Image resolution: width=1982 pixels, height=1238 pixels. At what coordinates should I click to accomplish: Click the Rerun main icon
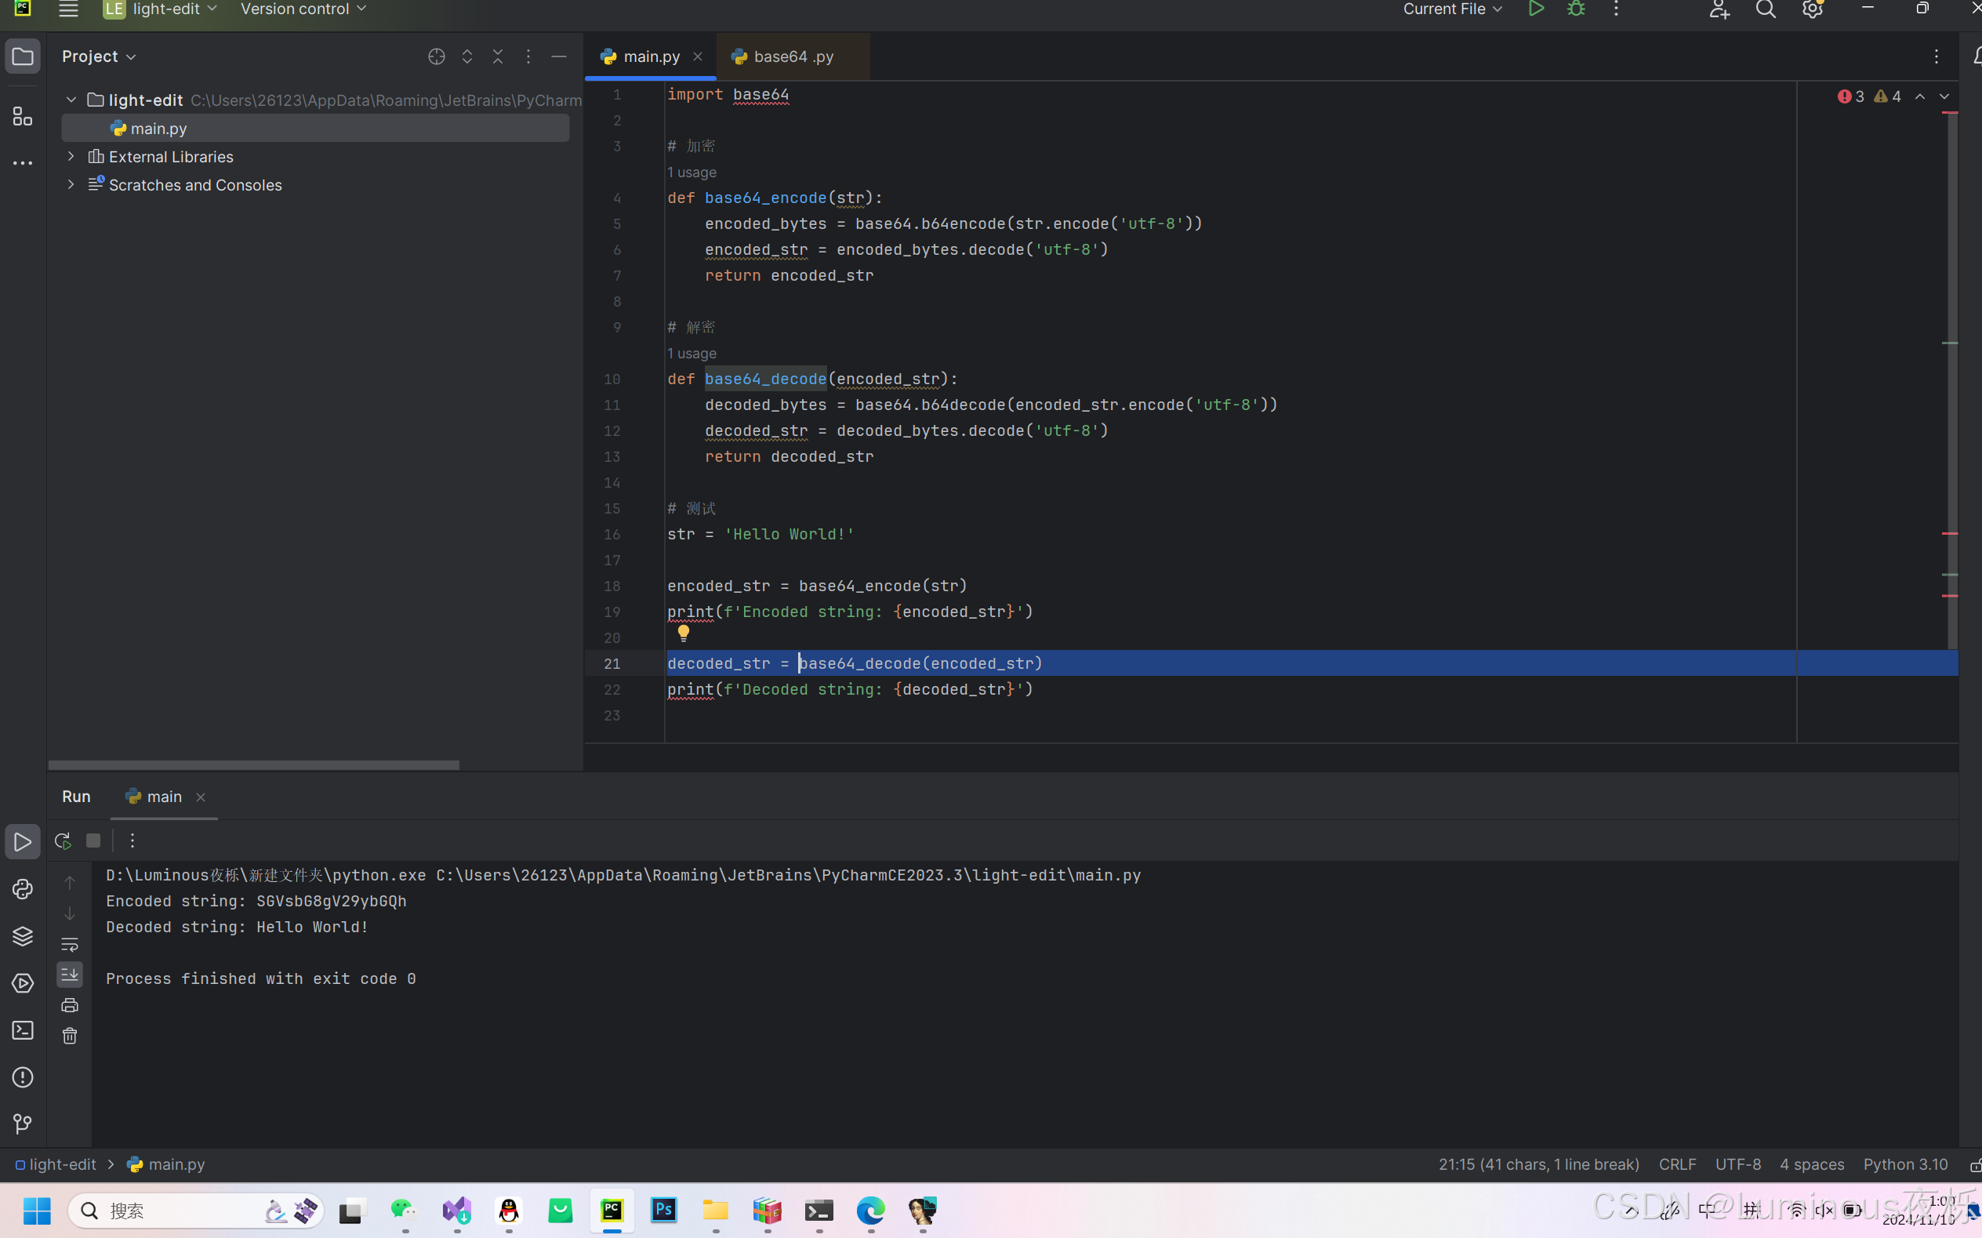(x=62, y=841)
